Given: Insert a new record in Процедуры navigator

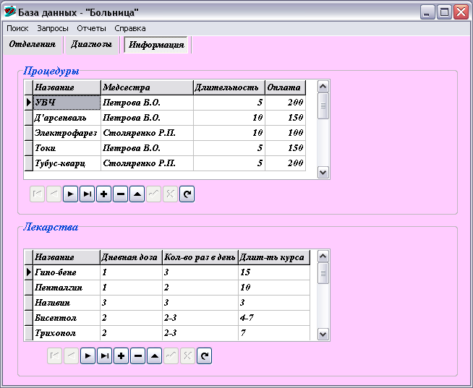Looking at the screenshot, I should (x=103, y=194).
